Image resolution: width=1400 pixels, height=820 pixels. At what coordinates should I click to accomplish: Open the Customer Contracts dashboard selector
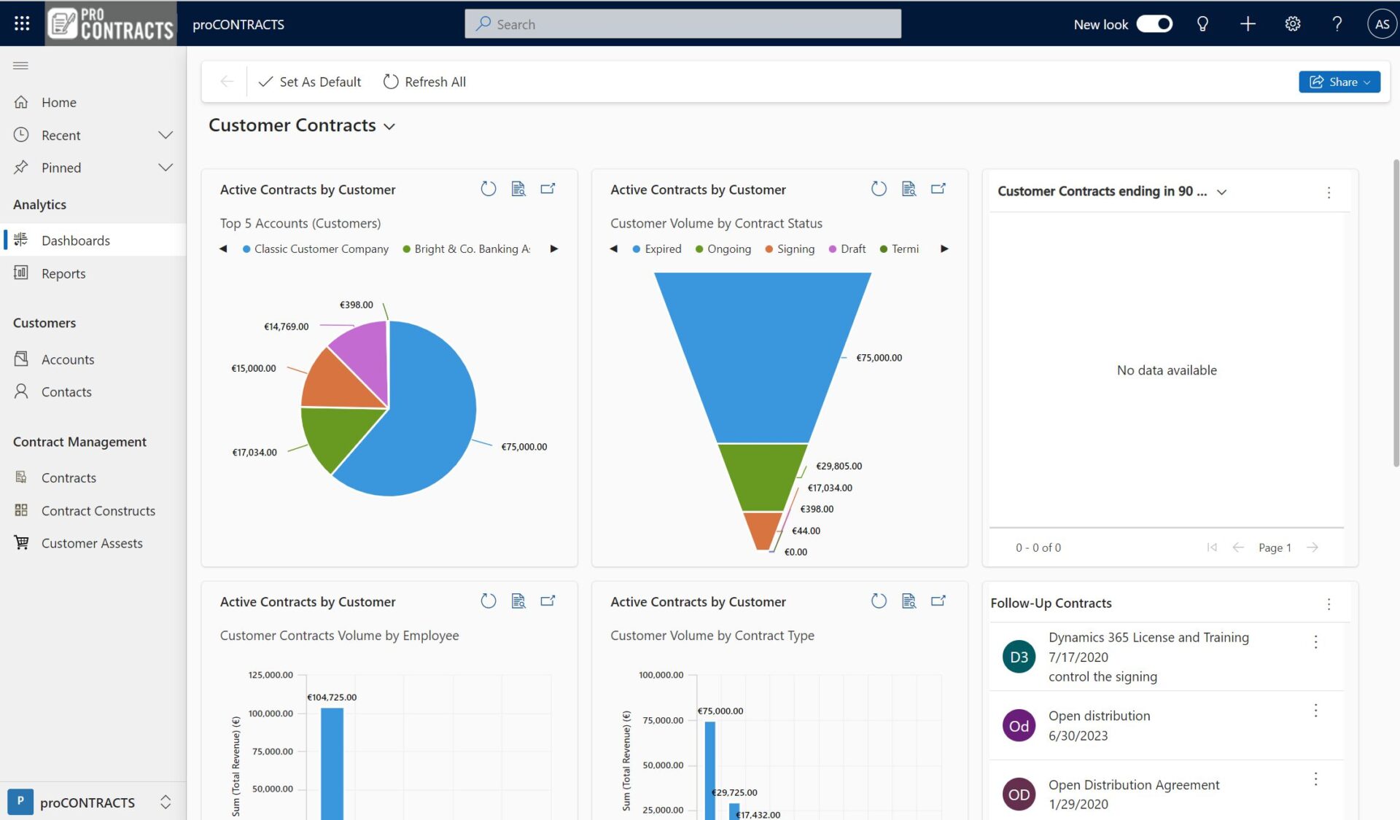tap(389, 125)
